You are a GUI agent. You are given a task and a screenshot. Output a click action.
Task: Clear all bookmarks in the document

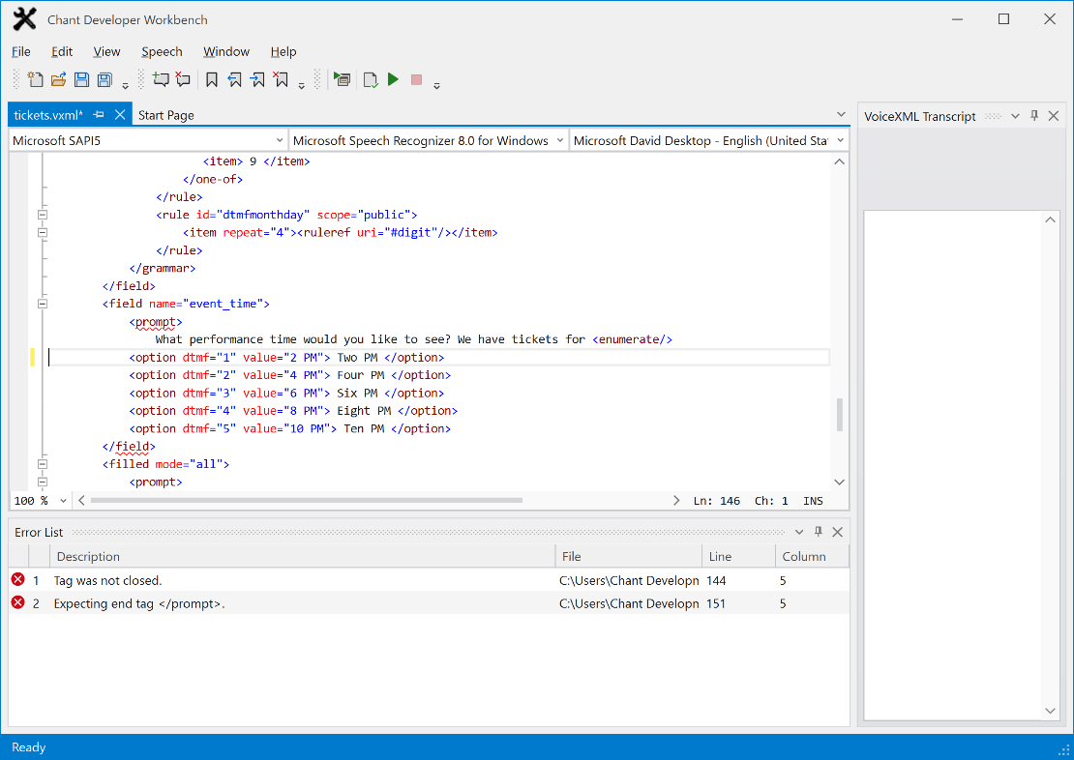[280, 79]
